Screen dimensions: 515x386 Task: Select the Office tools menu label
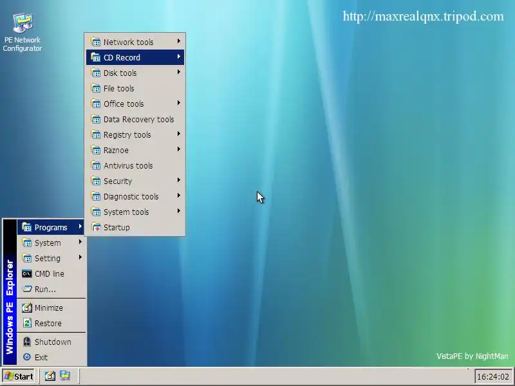click(x=124, y=104)
